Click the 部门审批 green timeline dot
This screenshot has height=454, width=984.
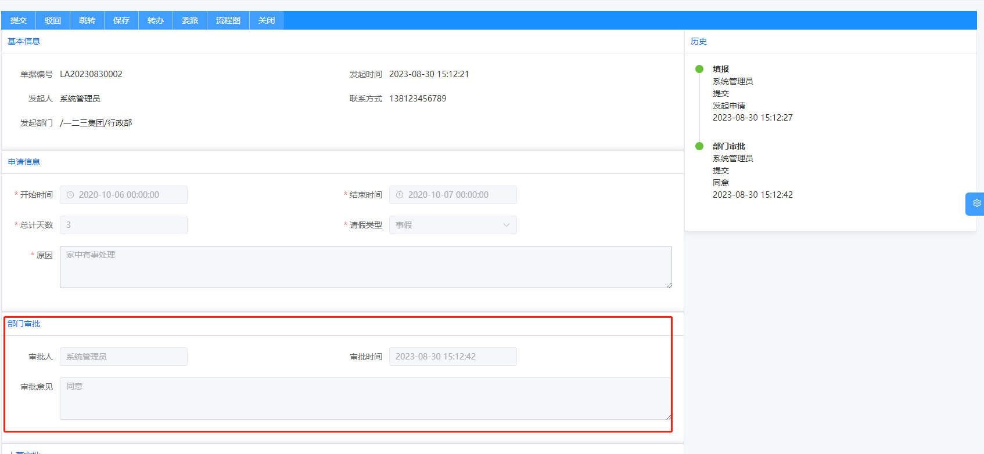699,146
